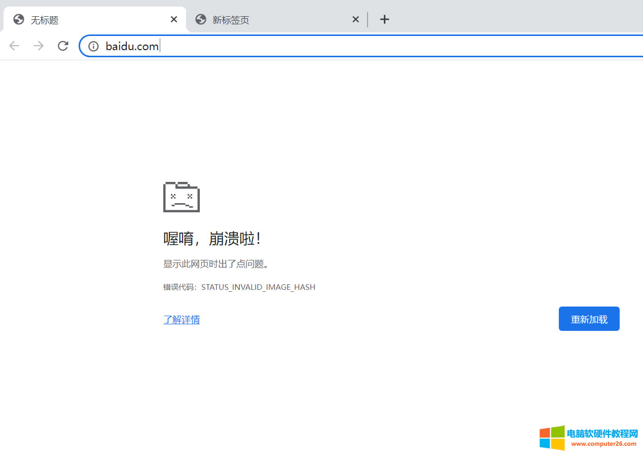This screenshot has width=643, height=454.
Task: Click the 电脑软硬件教程网 watermark title
Action: (x=602, y=433)
